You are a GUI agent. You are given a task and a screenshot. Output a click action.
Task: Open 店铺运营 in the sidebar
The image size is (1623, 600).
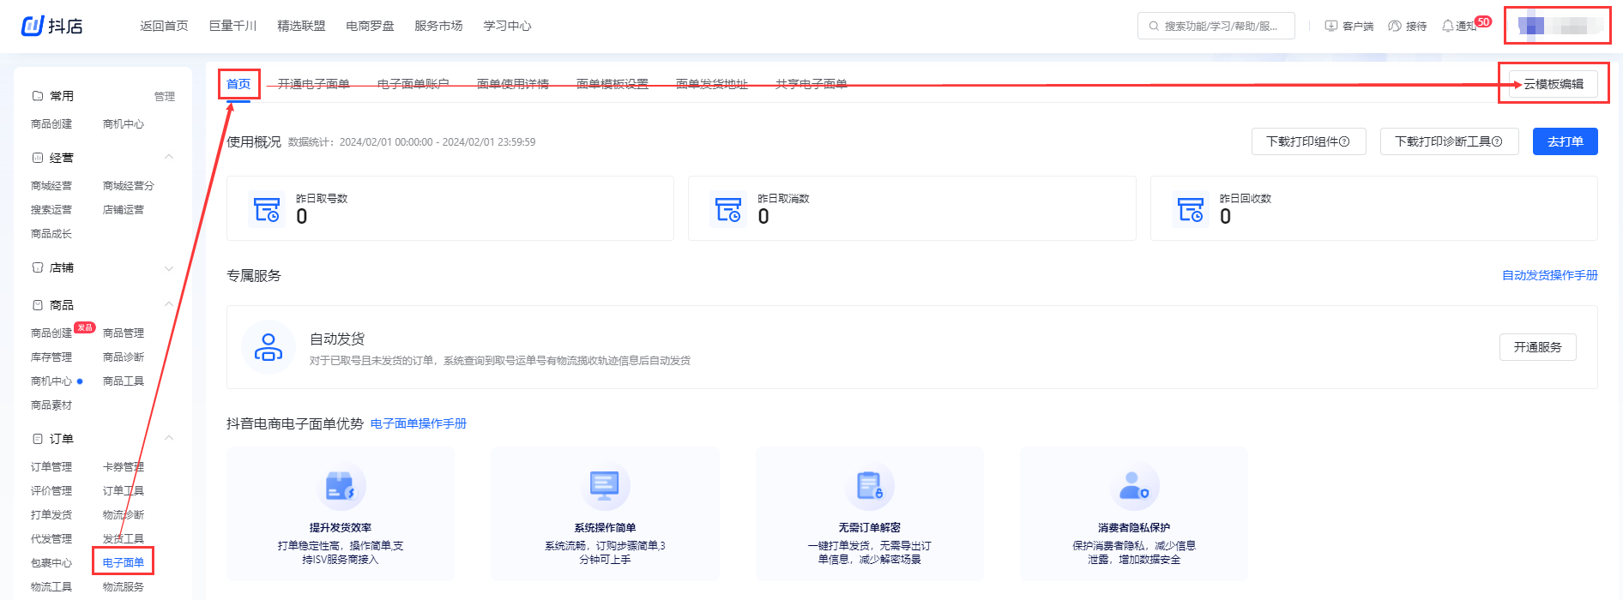[124, 209]
